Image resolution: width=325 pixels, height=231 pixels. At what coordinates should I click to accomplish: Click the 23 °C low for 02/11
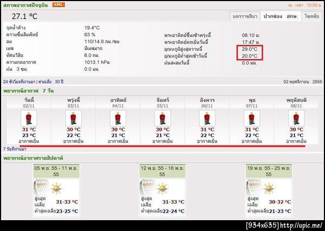click(x=29, y=135)
